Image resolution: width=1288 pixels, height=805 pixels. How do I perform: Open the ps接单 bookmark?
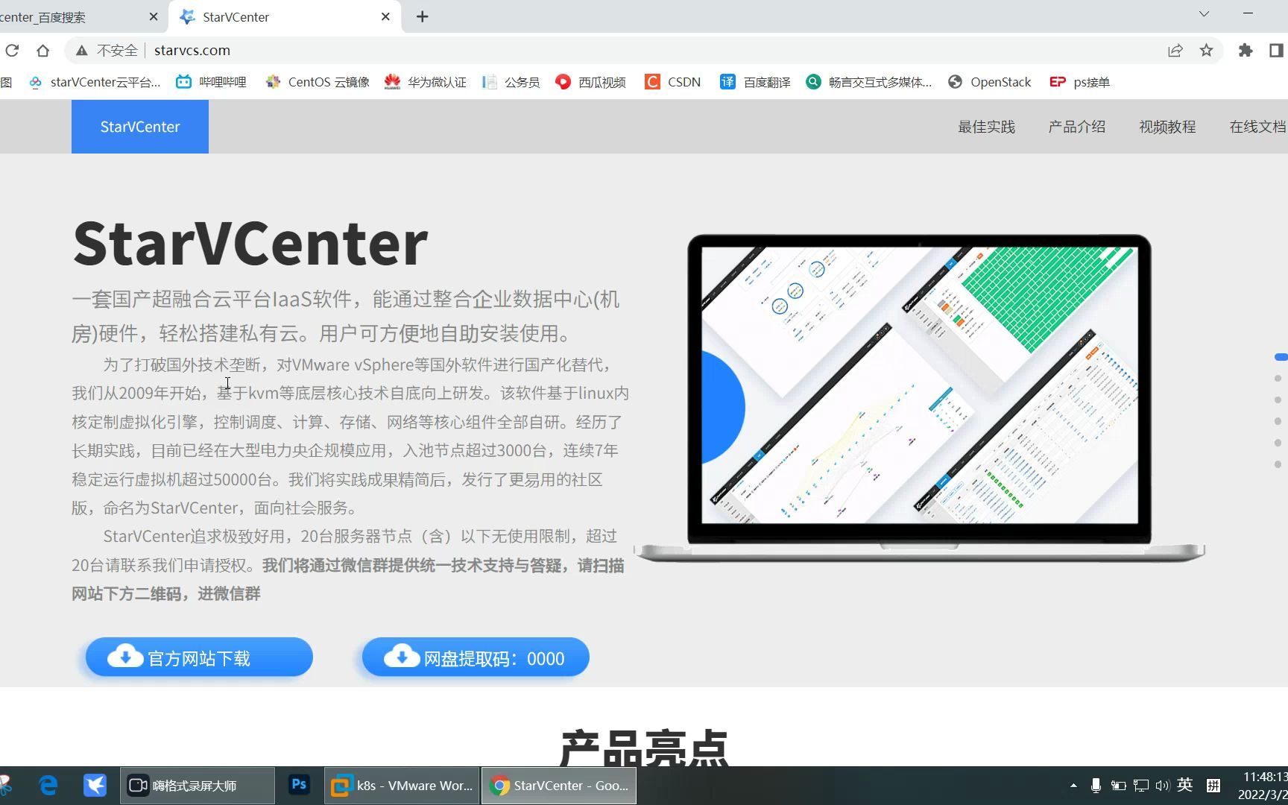tap(1079, 82)
